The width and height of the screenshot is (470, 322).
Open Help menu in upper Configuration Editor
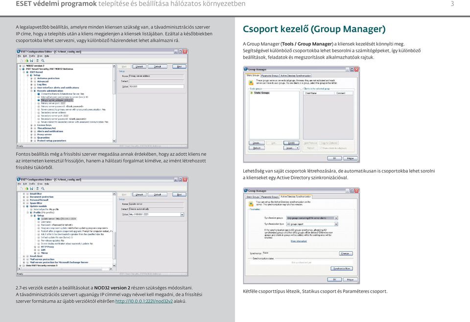[x=47, y=56]
